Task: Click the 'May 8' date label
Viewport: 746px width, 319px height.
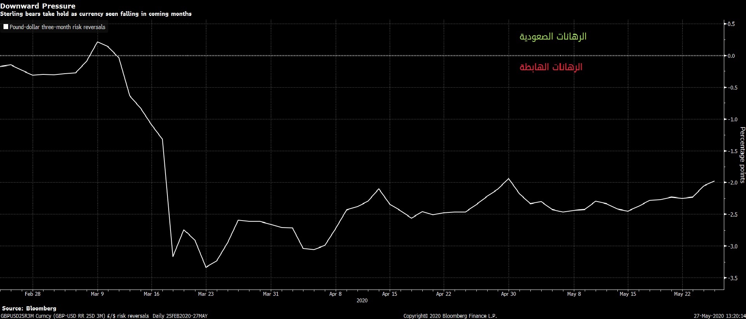Action: point(574,294)
